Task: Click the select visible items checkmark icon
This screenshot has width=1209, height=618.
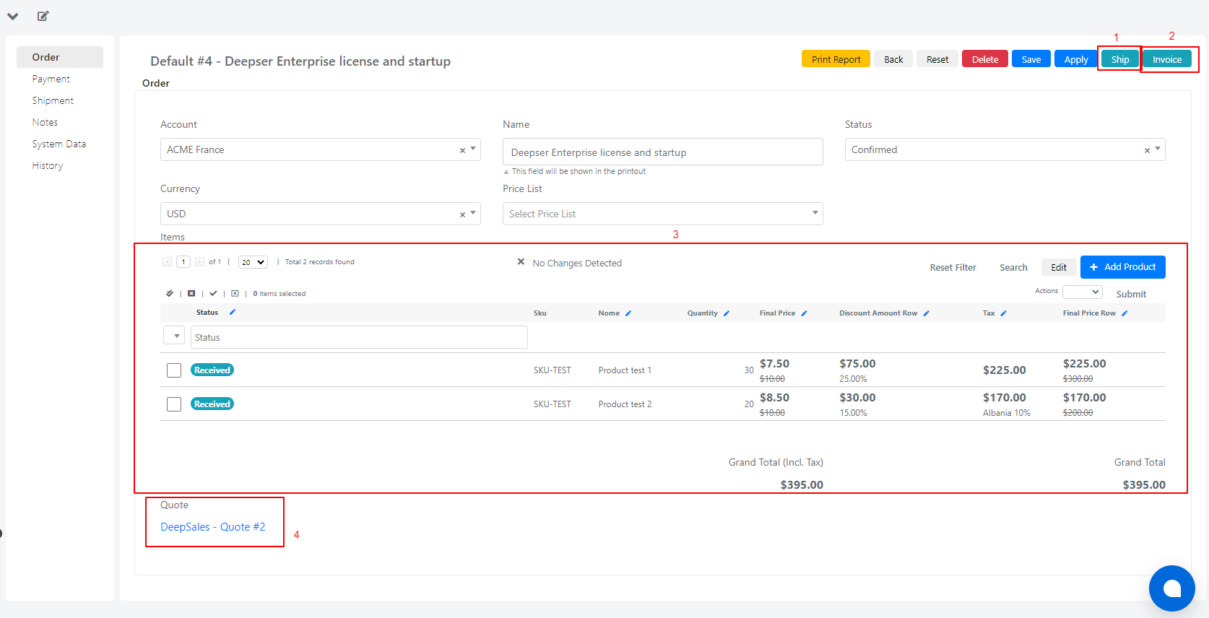Action: click(x=213, y=294)
